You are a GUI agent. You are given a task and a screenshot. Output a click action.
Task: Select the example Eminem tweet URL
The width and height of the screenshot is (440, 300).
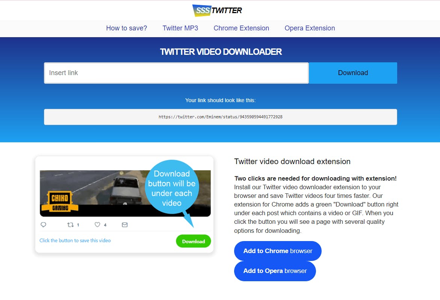tap(221, 117)
